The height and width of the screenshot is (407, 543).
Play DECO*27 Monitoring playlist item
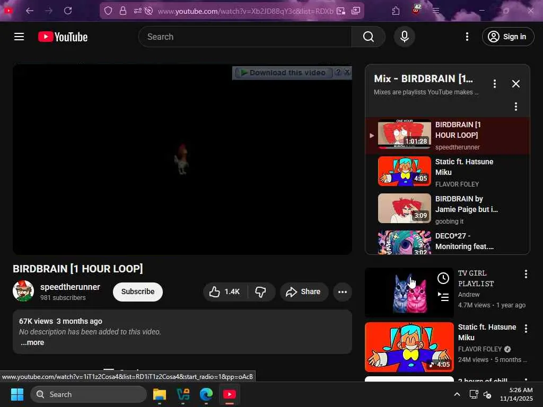point(448,242)
